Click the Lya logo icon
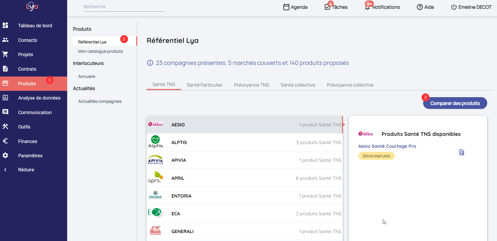 [32, 6]
